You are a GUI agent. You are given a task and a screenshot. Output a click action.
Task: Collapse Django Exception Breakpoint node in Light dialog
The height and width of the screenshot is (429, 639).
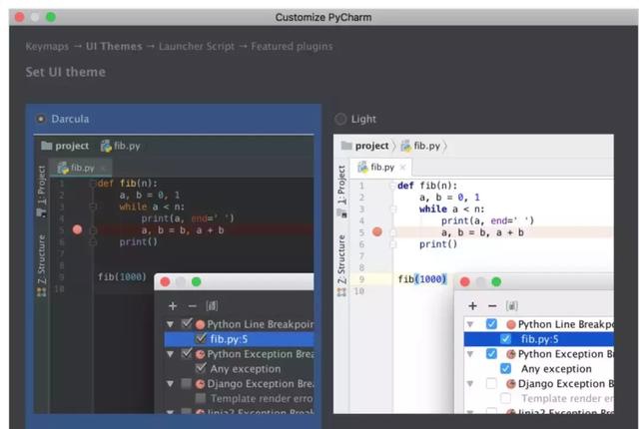(x=470, y=384)
